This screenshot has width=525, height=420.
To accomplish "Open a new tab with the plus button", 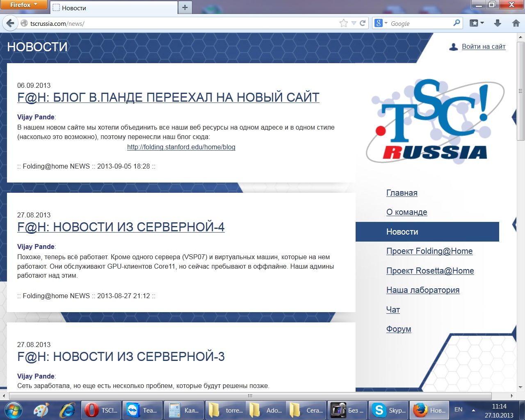I will point(185,8).
